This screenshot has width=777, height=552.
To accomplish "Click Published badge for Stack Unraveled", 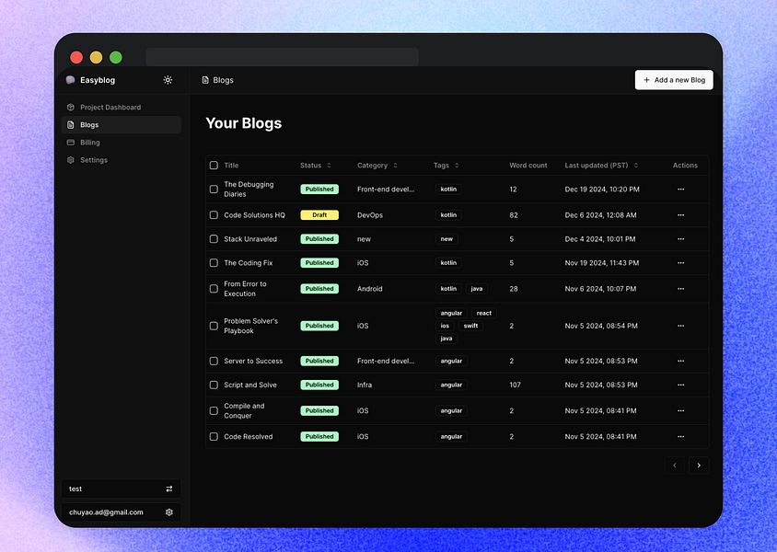I will click(319, 238).
